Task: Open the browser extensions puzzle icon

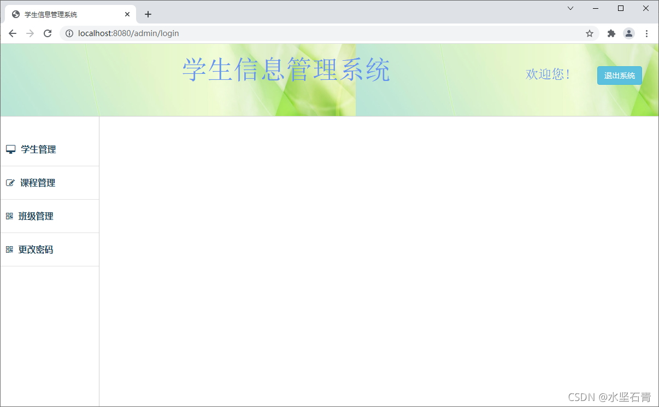Action: [x=611, y=33]
